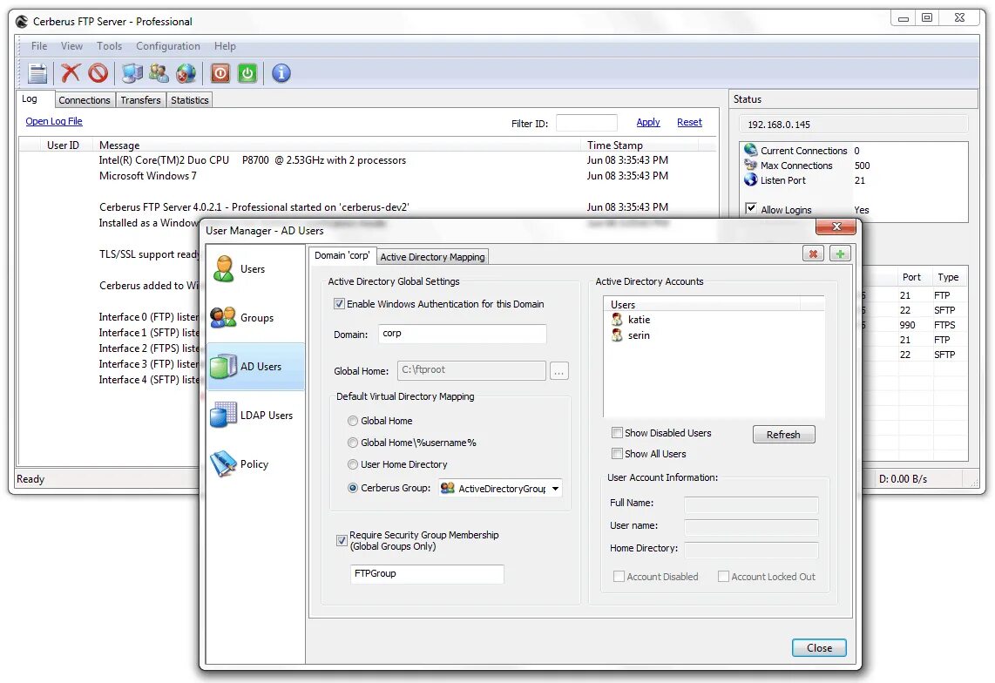
Task: Switch to the Statistics tab
Action: (x=190, y=100)
